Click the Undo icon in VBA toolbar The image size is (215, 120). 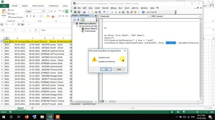[104, 12]
